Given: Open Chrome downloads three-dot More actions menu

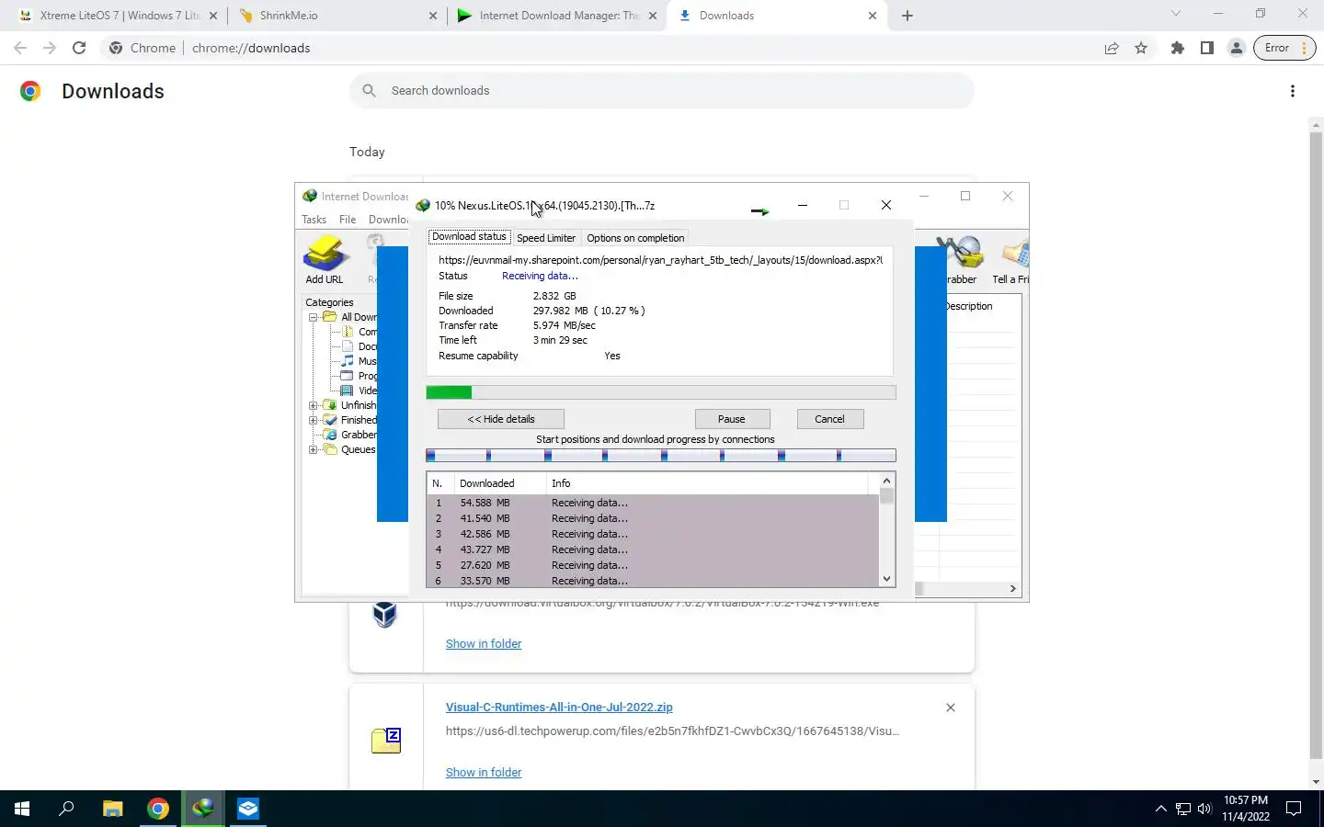Looking at the screenshot, I should pos(1293,91).
